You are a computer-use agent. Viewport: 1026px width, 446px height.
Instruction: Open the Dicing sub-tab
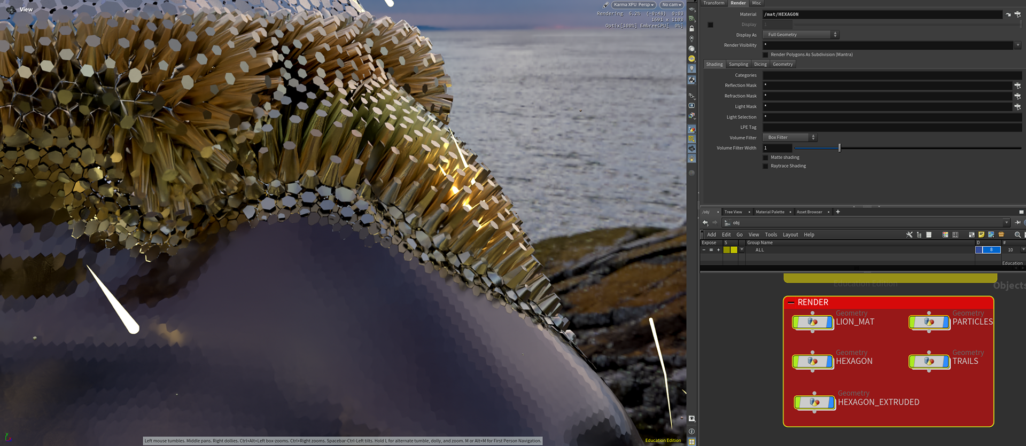[x=760, y=64]
